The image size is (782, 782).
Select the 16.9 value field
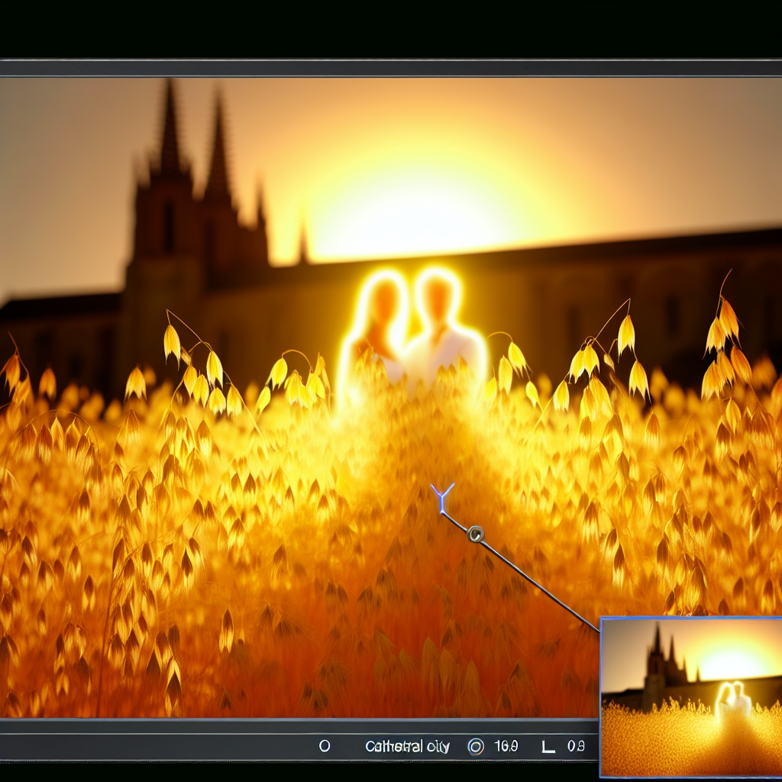(505, 746)
